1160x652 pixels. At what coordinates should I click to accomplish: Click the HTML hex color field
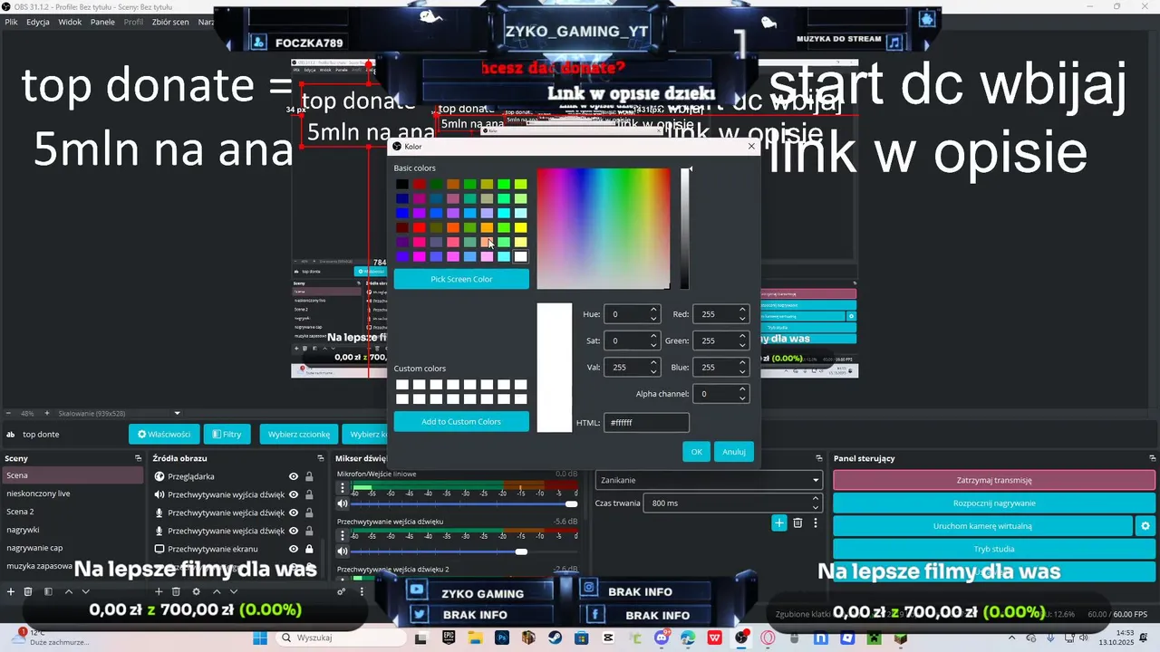click(x=646, y=422)
